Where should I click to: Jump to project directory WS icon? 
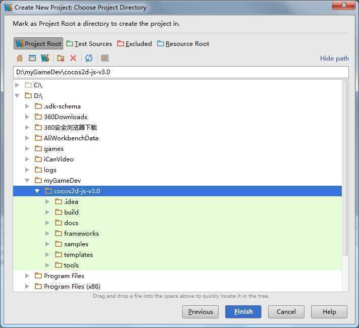pyautogui.click(x=45, y=58)
